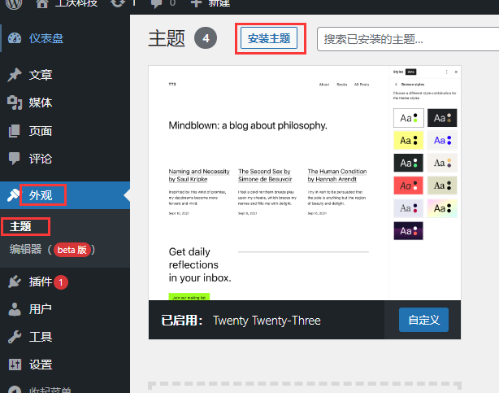This screenshot has height=393, width=499.
Task: Open the comments bubble icon in admin bar
Action: 156,3
